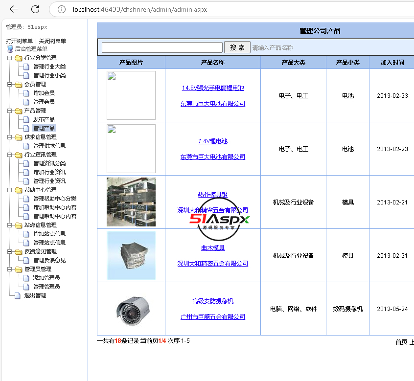Open the 14.8V强光手电筒锂电池 product link
Image resolution: width=414 pixels, height=381 pixels.
[x=212, y=88]
